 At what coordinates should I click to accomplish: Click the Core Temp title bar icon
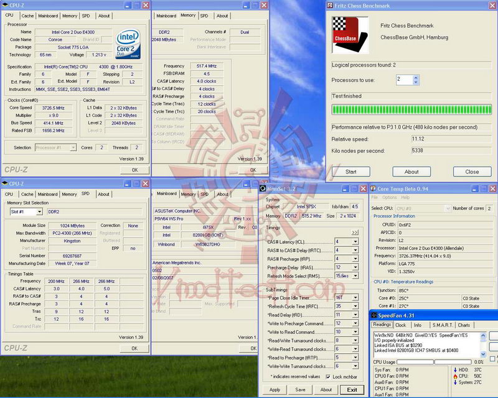(373, 188)
